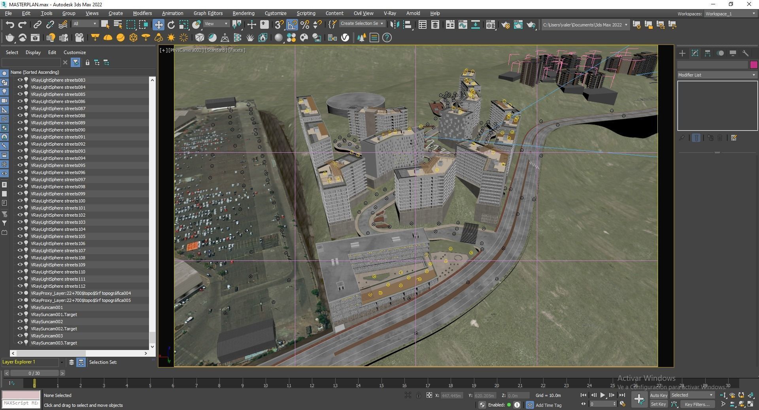Click the Play Animation button
This screenshot has width=759, height=410.
click(602, 395)
